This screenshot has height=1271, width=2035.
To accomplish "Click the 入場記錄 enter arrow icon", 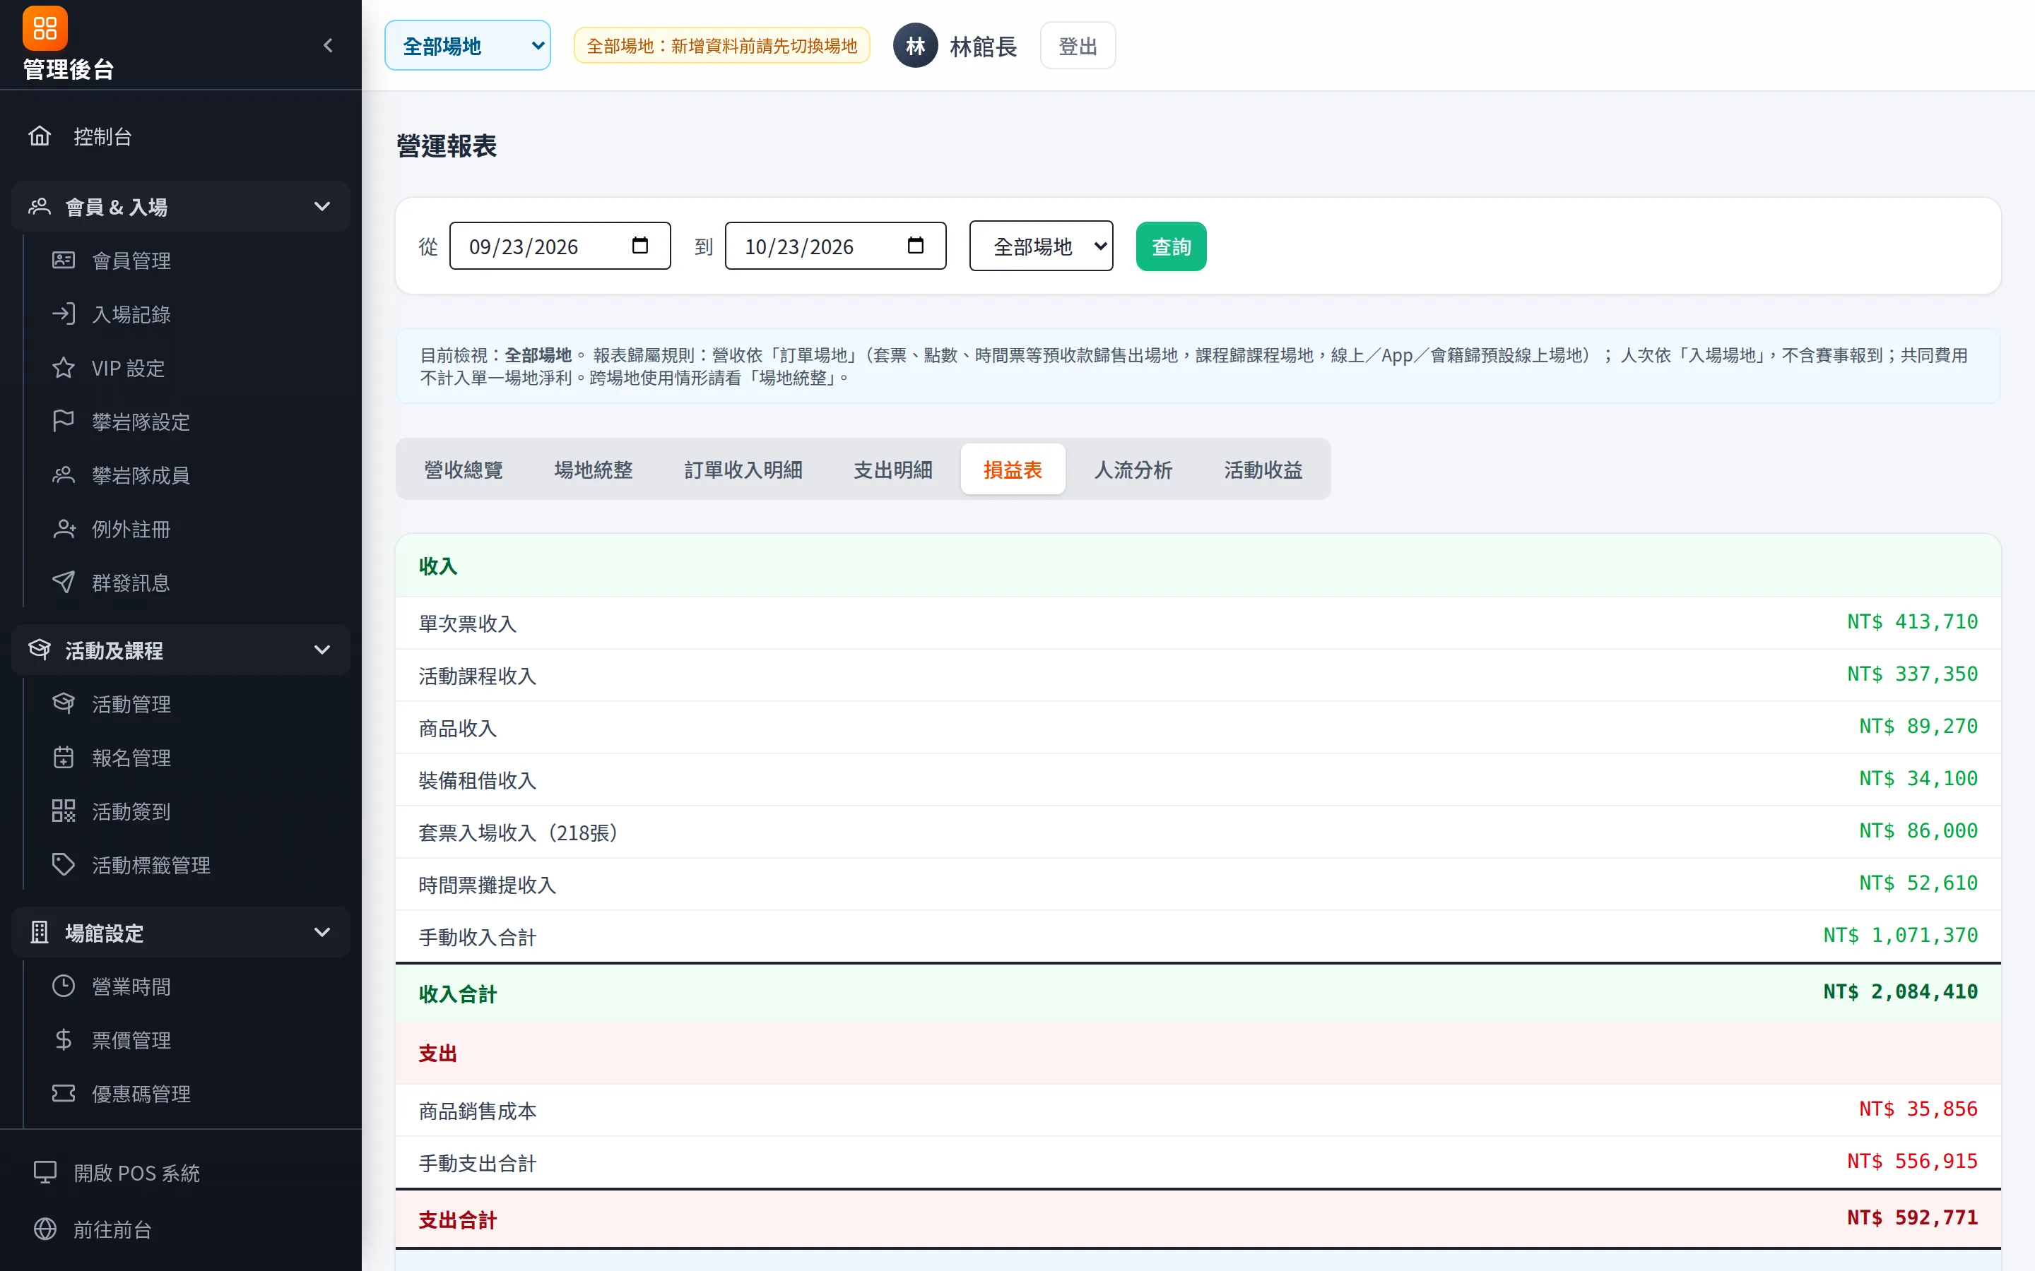I will pos(63,314).
